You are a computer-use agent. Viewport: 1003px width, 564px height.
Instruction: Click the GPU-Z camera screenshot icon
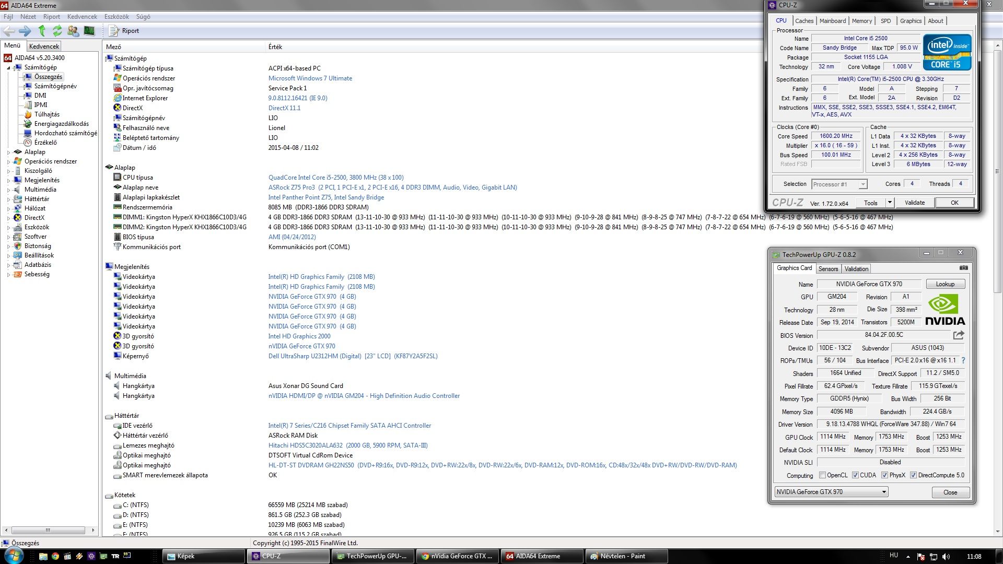point(963,268)
